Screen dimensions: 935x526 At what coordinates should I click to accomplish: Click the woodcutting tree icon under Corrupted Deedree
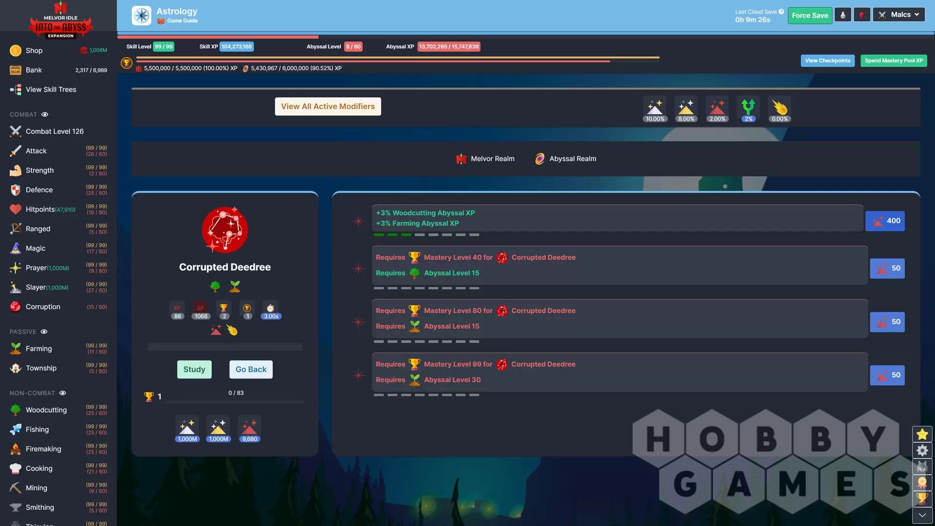[x=215, y=287]
